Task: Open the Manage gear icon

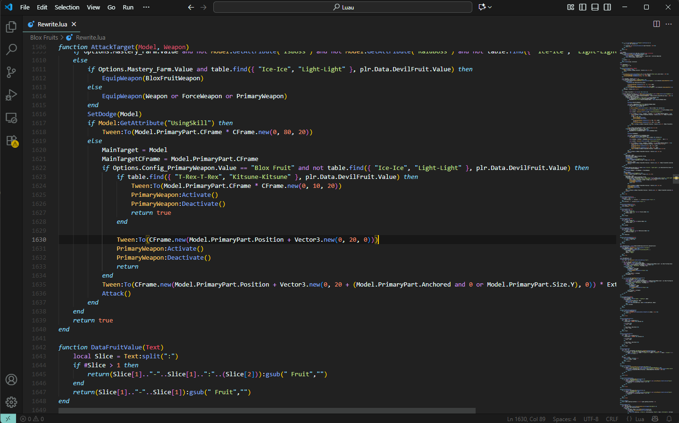Action: click(x=11, y=402)
